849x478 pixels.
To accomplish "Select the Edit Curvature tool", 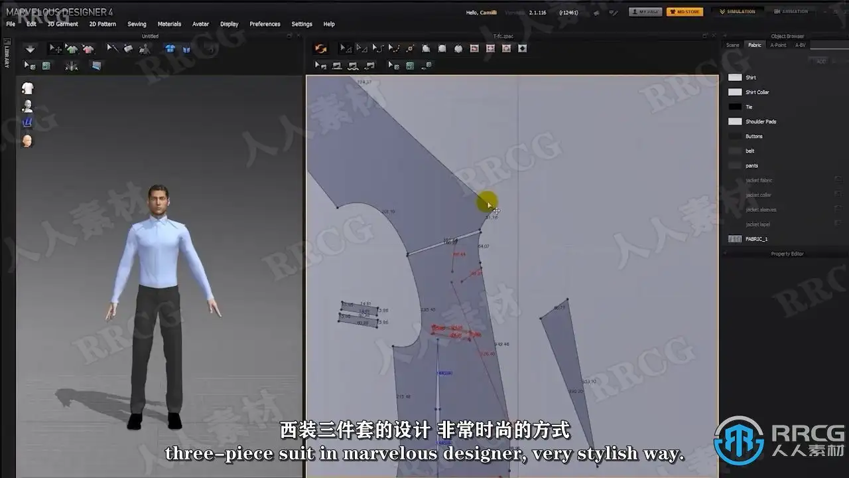I will pos(377,48).
